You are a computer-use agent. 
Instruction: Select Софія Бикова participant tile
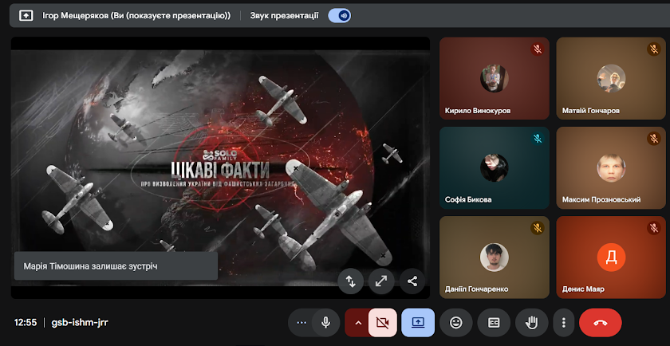(x=494, y=167)
